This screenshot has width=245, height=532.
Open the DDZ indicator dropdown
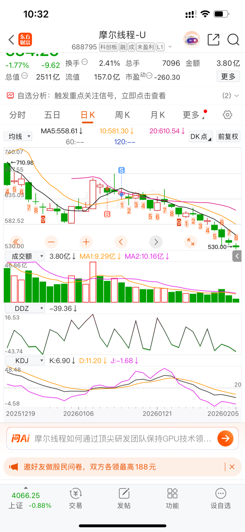[x=25, y=308]
